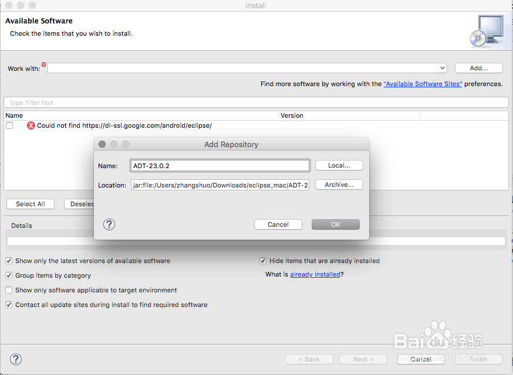Open the Work with dropdown arrow

[x=443, y=69]
